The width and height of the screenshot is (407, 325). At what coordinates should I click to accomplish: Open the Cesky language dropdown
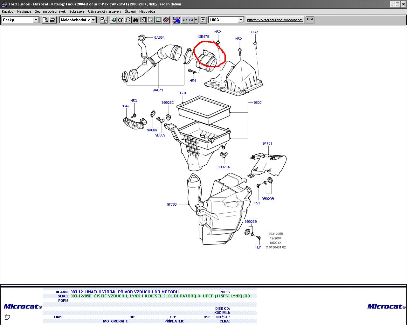click(x=36, y=20)
